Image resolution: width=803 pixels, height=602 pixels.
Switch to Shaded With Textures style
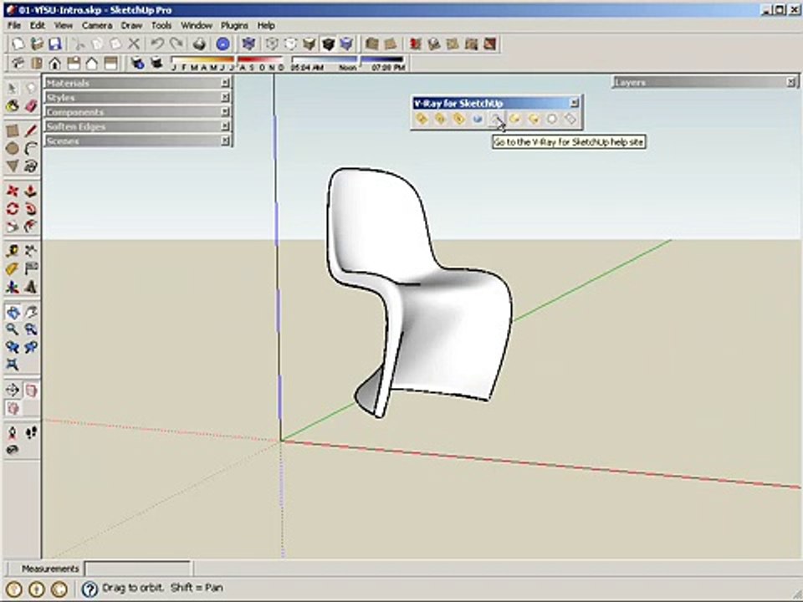328,44
